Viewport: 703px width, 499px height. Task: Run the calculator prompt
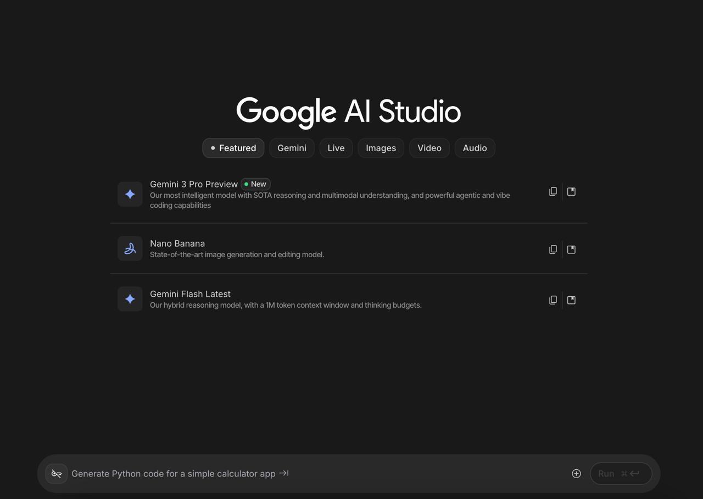tap(620, 473)
